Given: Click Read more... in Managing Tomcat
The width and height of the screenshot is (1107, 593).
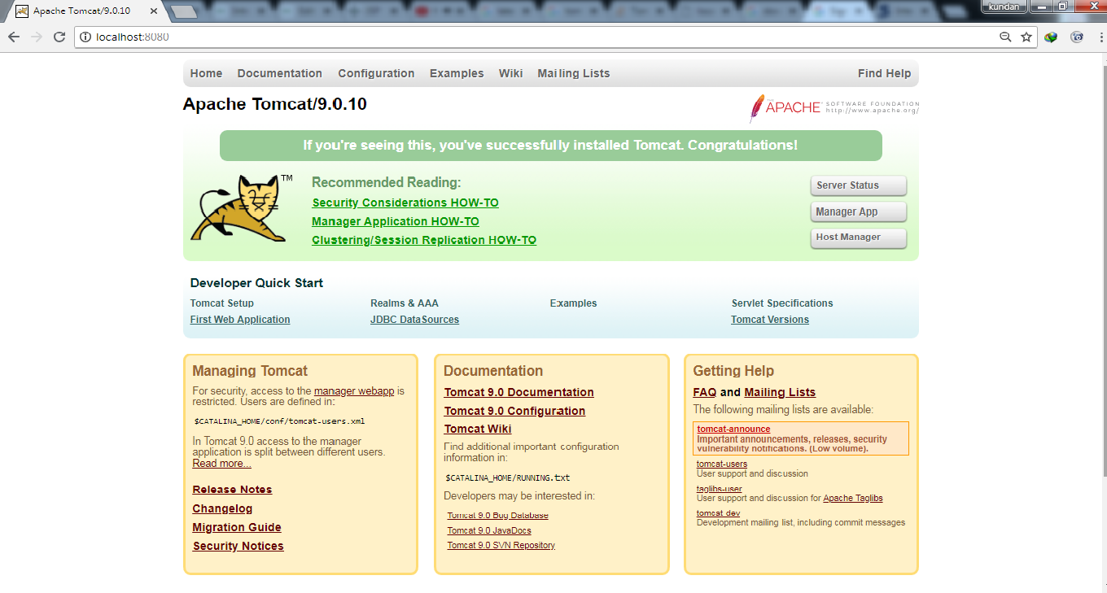Looking at the screenshot, I should [221, 464].
